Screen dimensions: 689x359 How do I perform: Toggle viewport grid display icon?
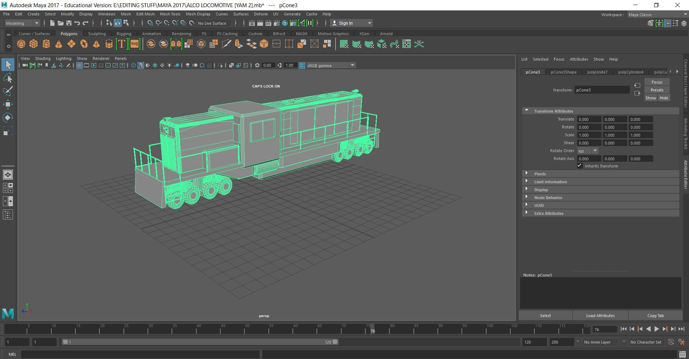click(79, 65)
